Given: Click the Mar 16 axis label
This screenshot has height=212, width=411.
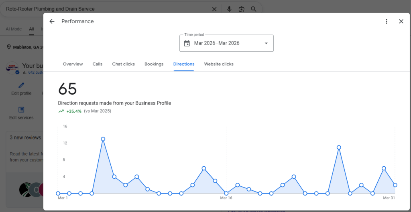Looking at the screenshot, I should (226, 198).
